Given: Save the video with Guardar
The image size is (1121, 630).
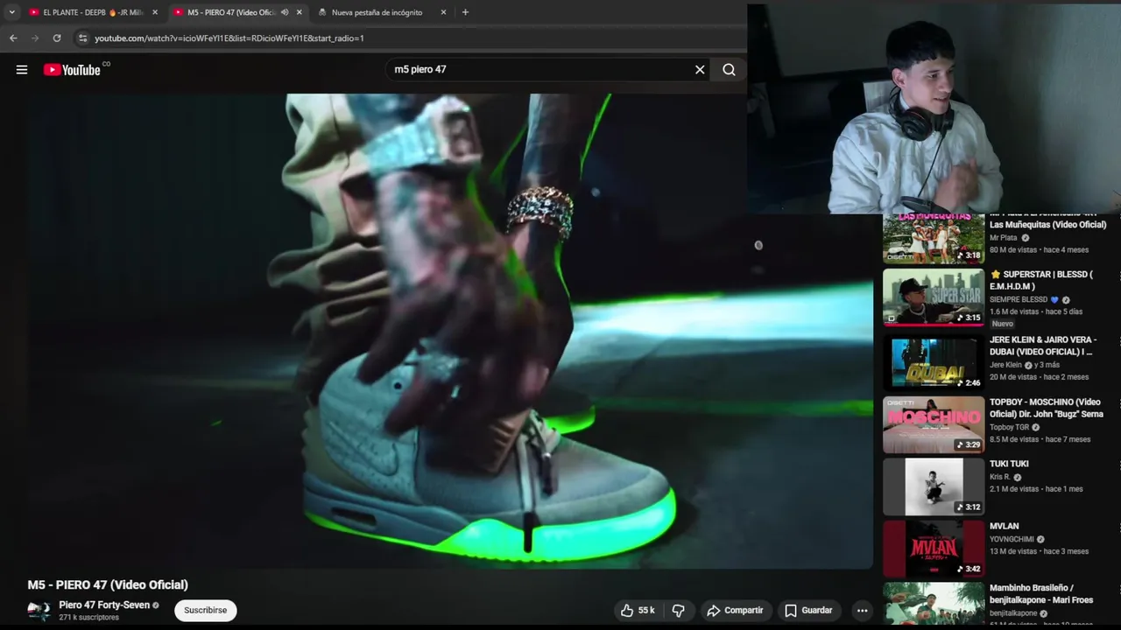Looking at the screenshot, I should point(808,611).
